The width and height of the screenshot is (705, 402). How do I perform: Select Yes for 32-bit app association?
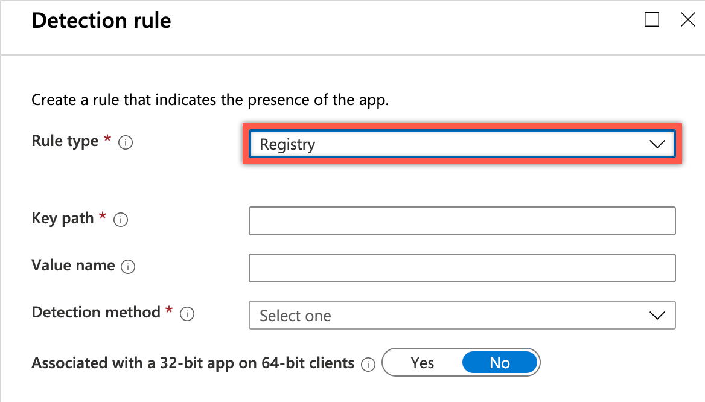click(422, 362)
